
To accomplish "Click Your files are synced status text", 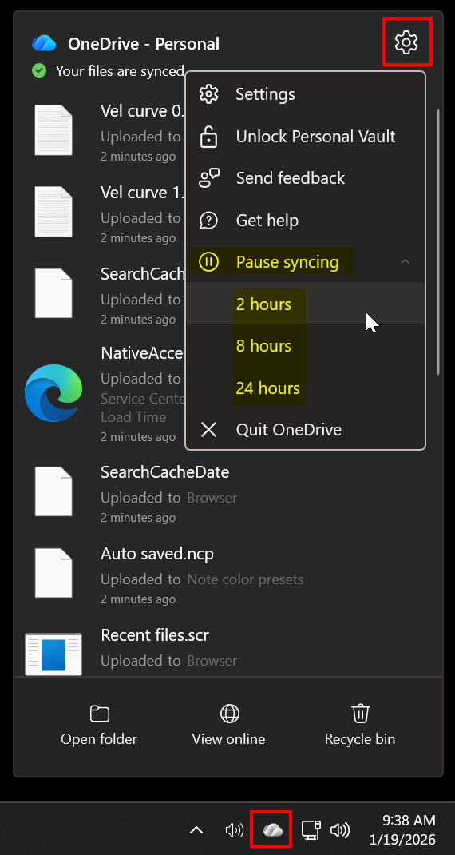I will coord(120,71).
